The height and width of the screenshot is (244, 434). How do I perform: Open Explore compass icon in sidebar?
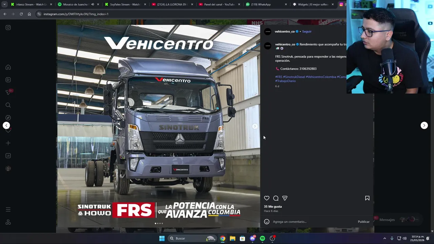8,118
